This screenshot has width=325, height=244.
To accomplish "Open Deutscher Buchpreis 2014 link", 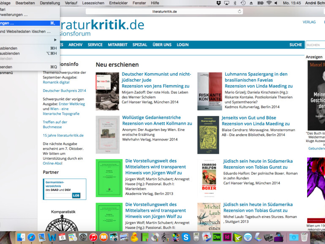I will click(64, 91).
